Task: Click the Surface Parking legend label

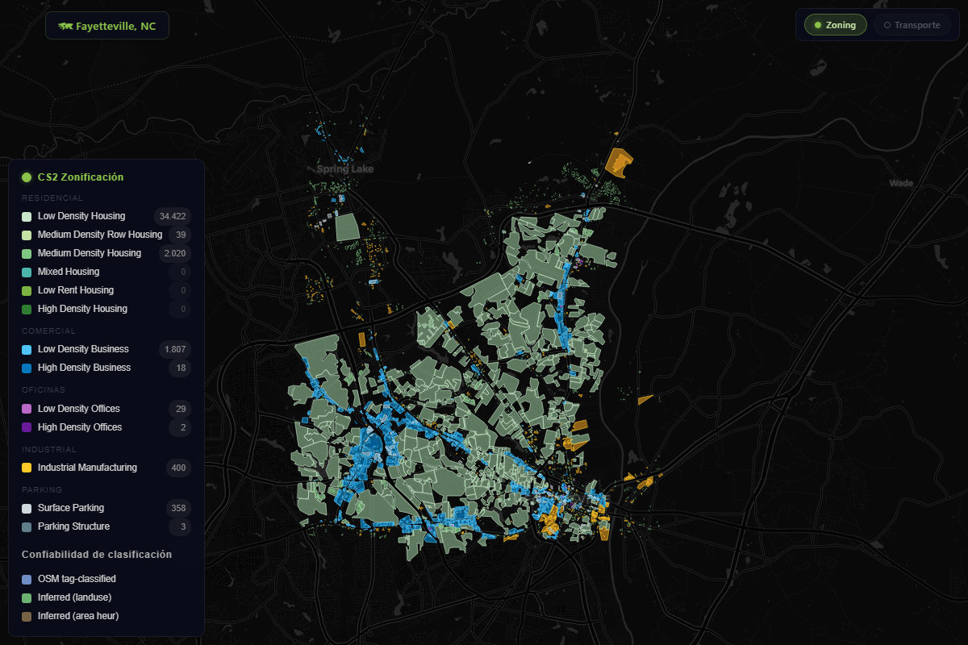Action: 71,508
